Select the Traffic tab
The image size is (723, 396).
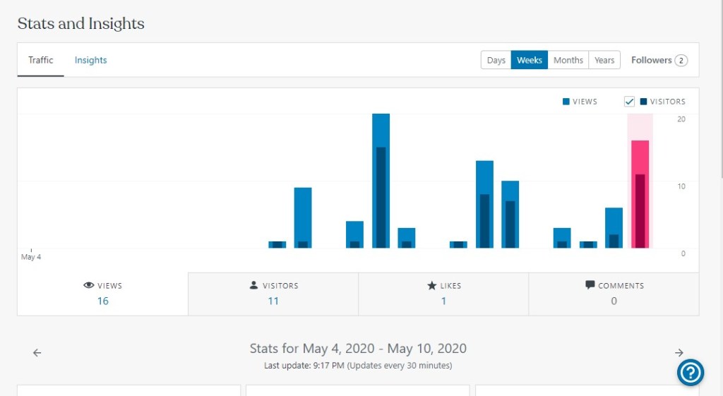(41, 60)
